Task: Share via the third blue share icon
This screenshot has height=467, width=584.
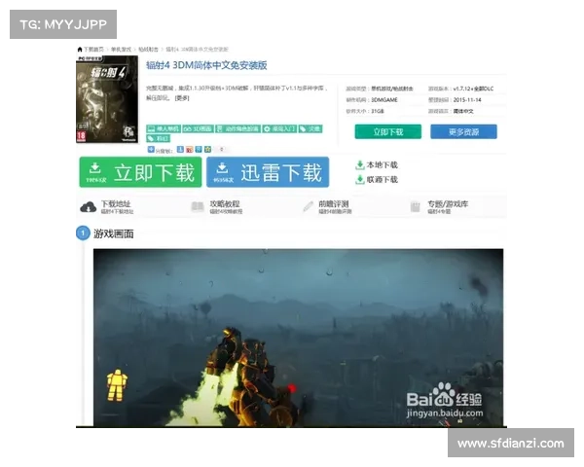Action: (199, 149)
